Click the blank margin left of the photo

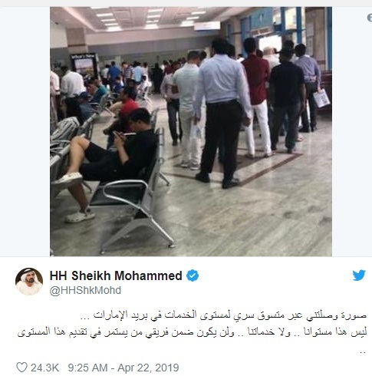coord(25,131)
